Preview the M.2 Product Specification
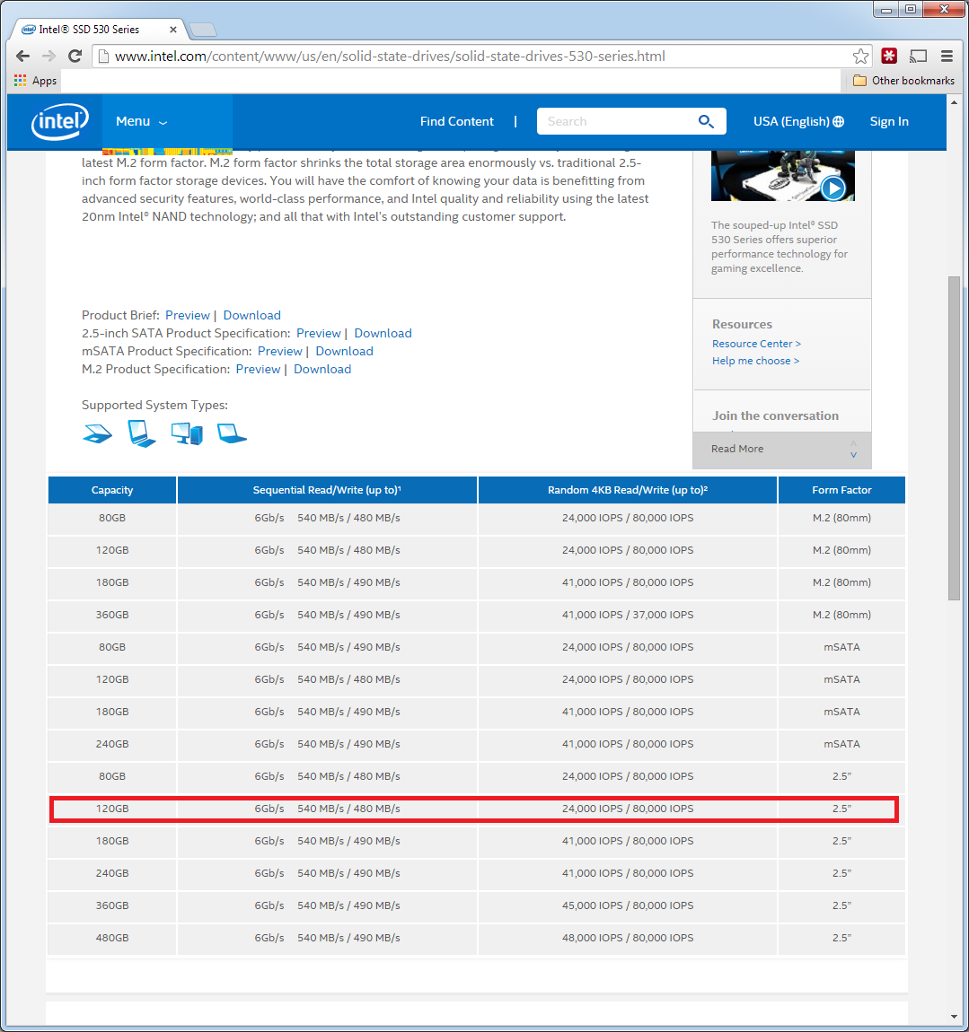This screenshot has width=969, height=1032. click(x=259, y=369)
